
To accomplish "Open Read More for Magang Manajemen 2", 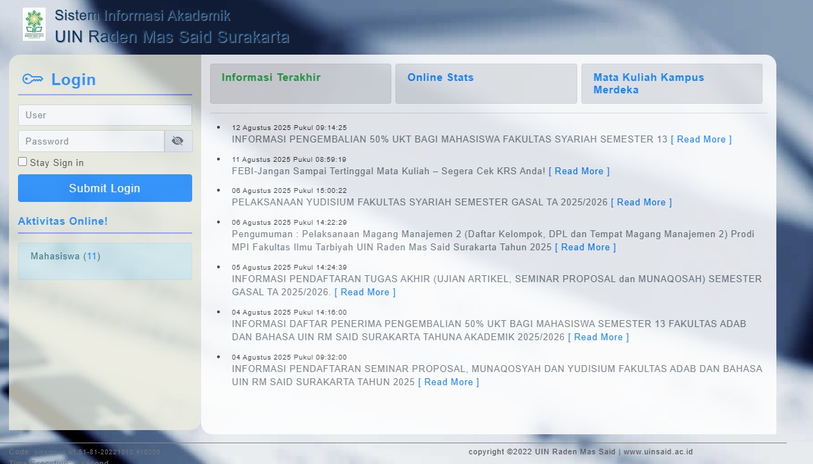I will [x=585, y=248].
